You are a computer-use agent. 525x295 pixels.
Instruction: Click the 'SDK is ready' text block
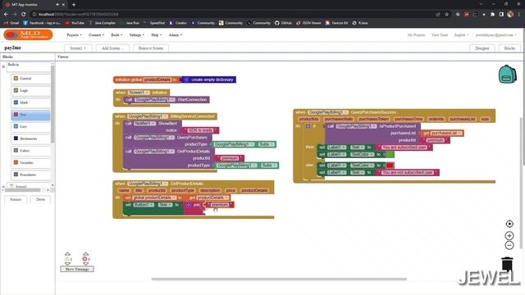[x=200, y=130]
